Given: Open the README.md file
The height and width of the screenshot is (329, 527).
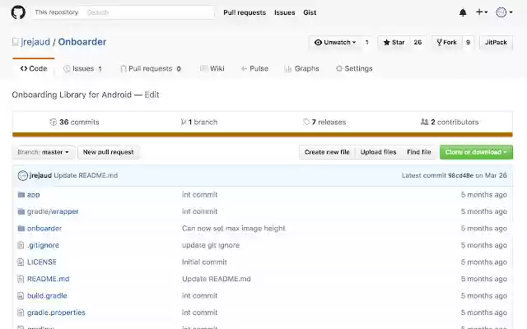Looking at the screenshot, I should pyautogui.click(x=48, y=279).
